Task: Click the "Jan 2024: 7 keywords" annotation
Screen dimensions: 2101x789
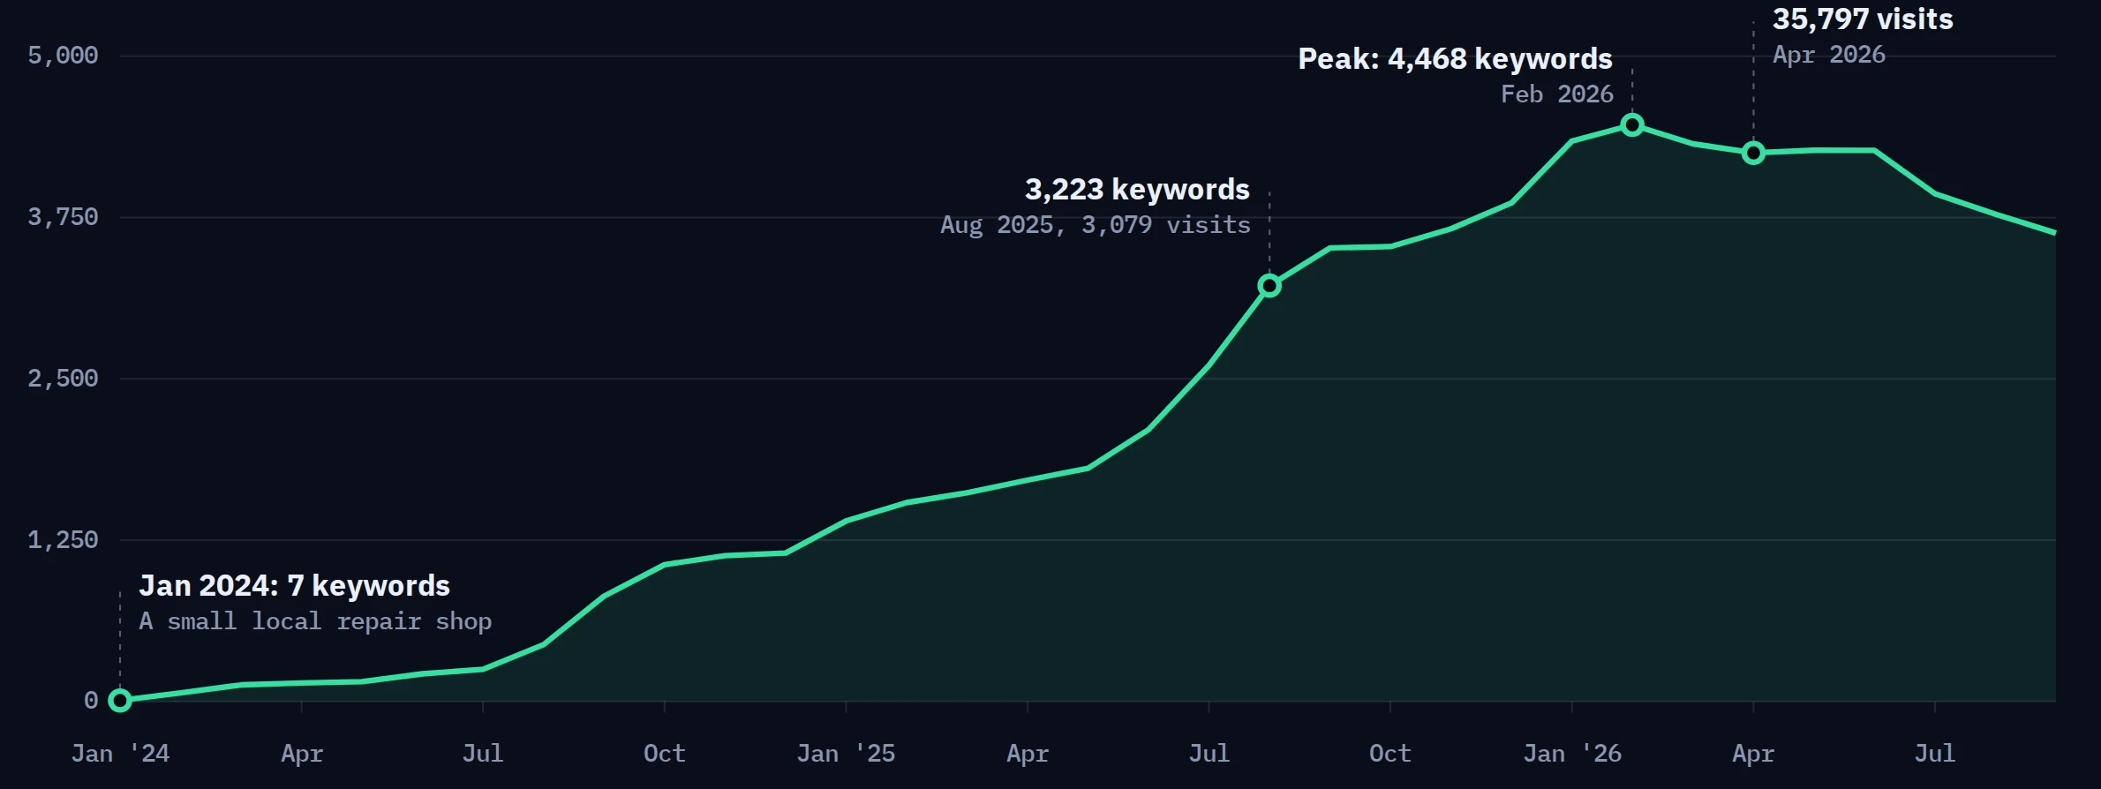Action: [295, 586]
